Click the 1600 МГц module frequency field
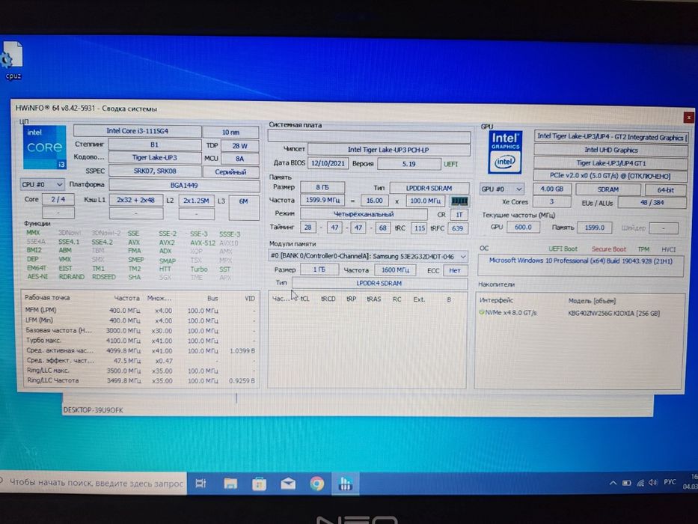Screen dimensions: 698x524 395,270
